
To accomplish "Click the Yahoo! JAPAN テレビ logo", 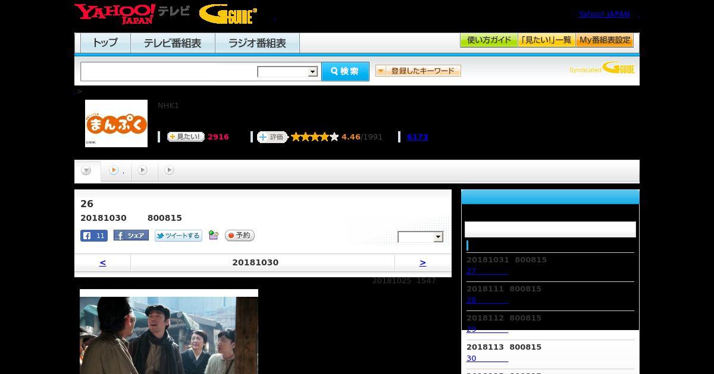I will (x=132, y=14).
